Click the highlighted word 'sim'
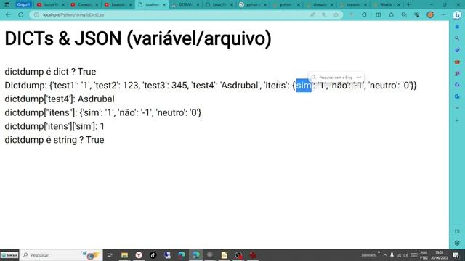This screenshot has height=261, width=465. coord(304,86)
